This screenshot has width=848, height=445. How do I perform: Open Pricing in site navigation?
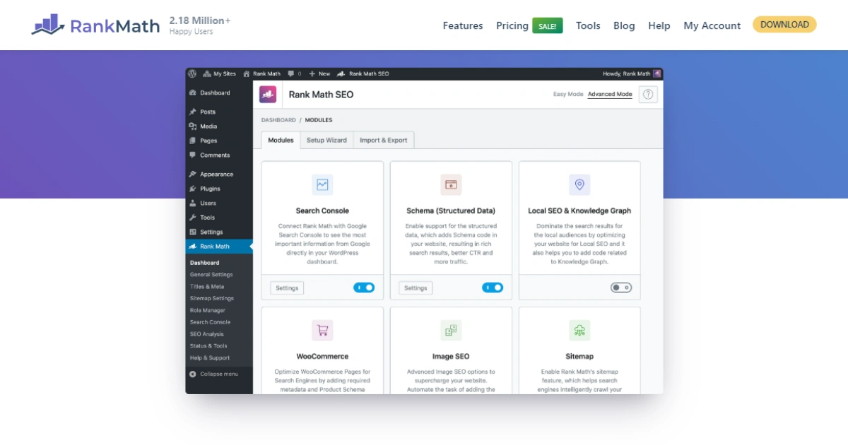click(512, 25)
